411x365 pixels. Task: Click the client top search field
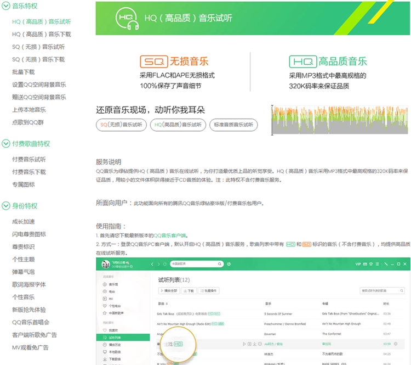197,264
